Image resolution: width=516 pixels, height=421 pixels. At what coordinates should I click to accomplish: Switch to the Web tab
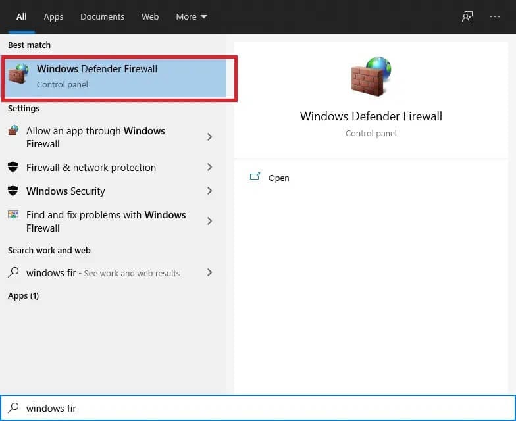(150, 17)
